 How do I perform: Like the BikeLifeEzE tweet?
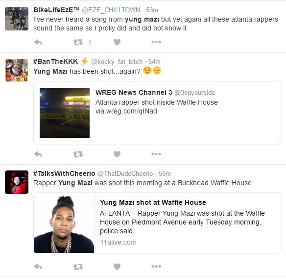[x=117, y=42]
